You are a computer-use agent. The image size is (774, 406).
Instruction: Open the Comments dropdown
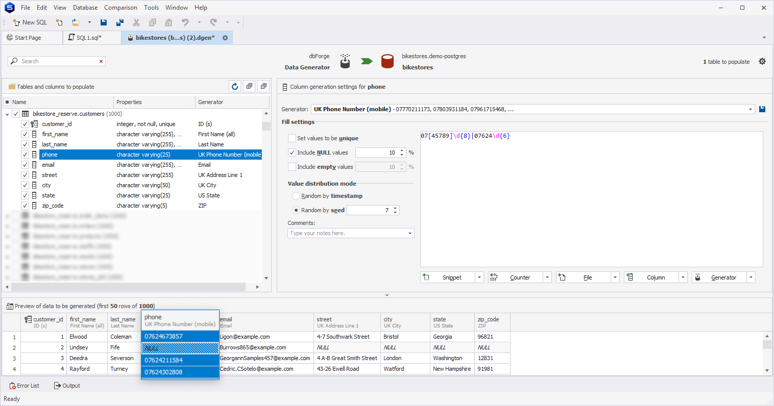pyautogui.click(x=409, y=233)
